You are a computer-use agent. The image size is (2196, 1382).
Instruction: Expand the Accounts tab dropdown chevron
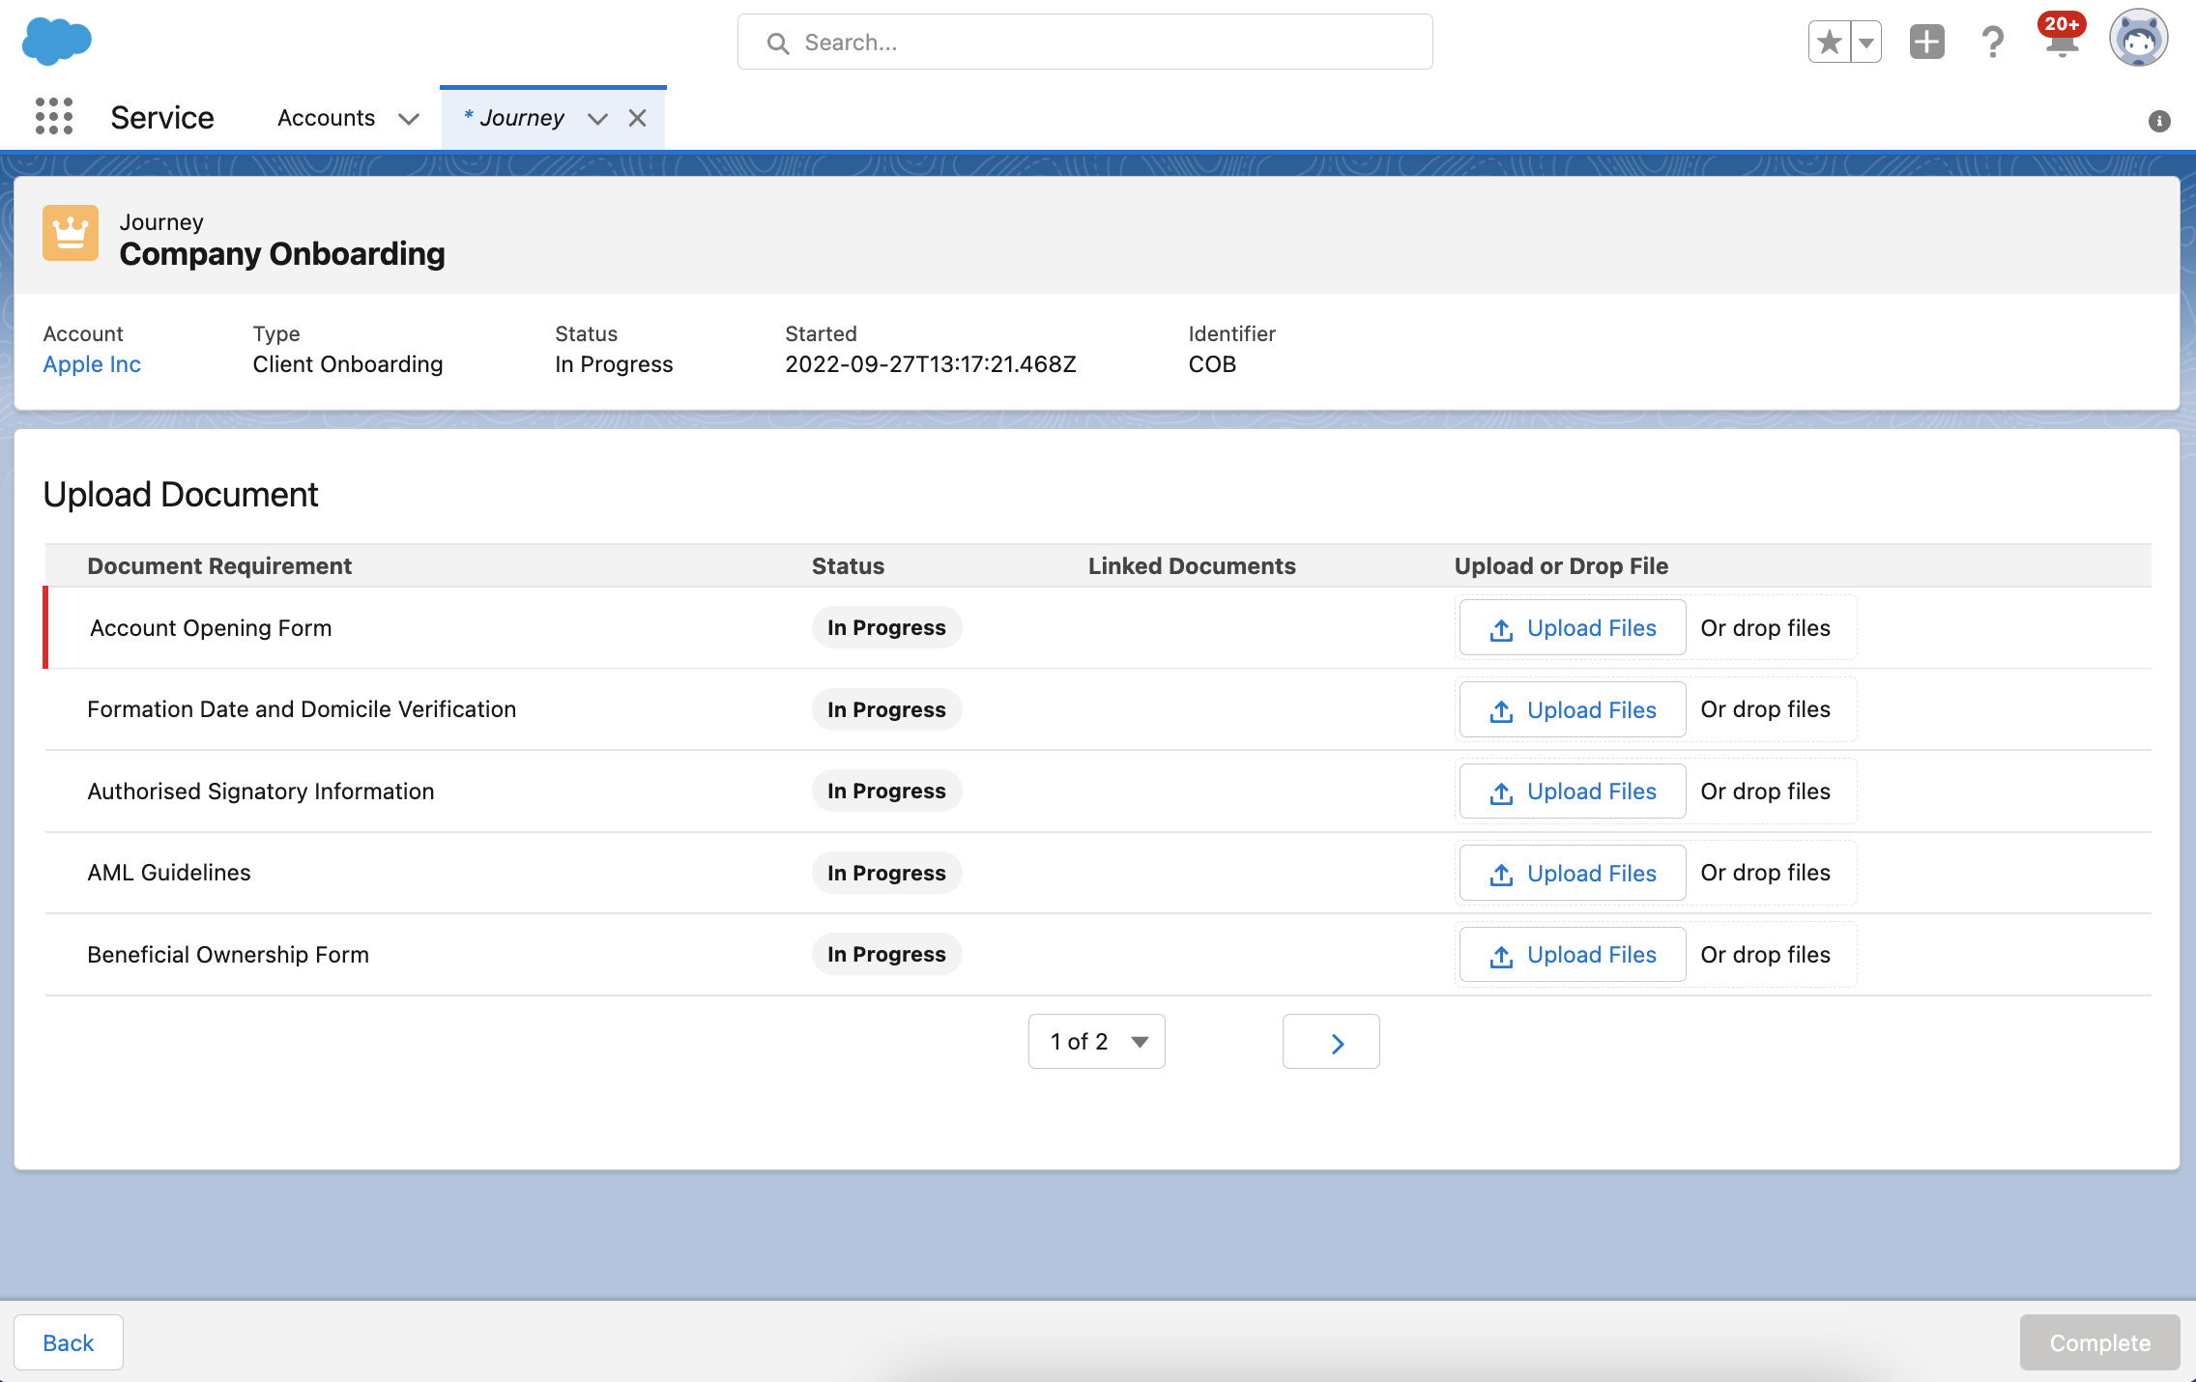pos(409,119)
